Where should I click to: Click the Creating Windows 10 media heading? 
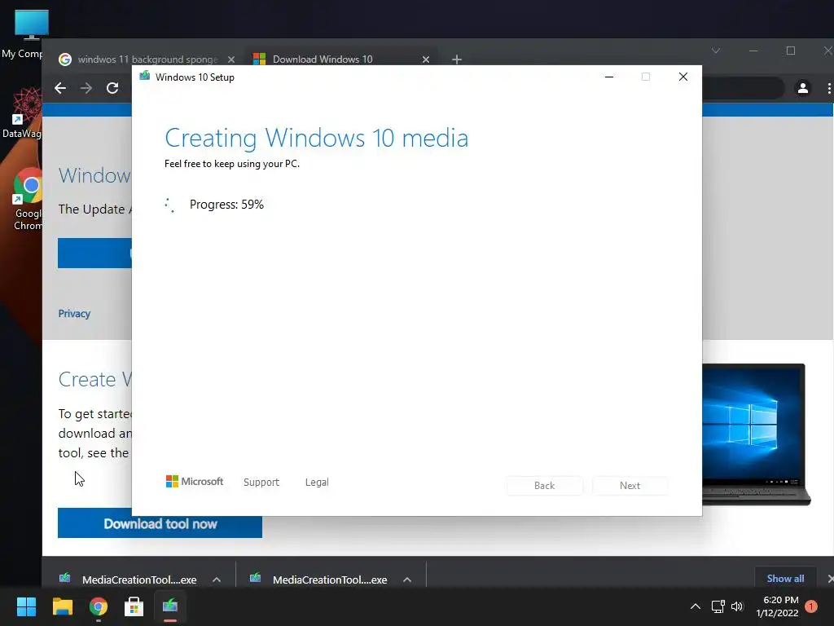317,138
